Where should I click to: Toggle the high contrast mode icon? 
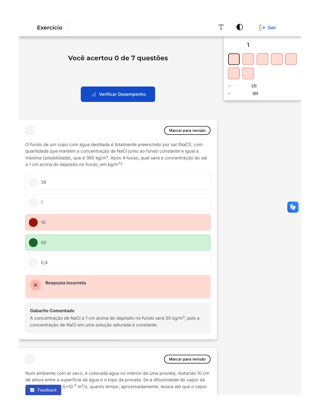239,27
